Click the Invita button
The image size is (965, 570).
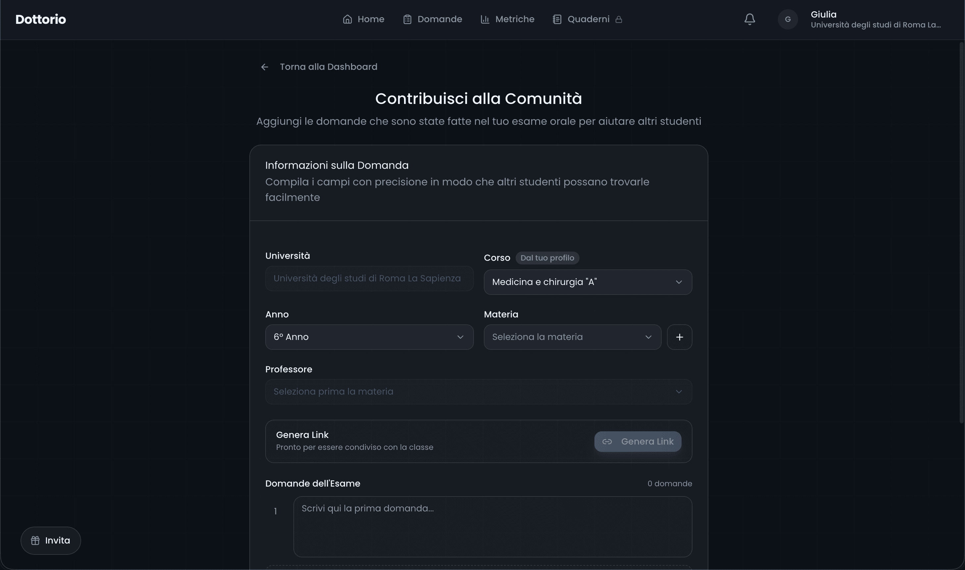pos(51,541)
